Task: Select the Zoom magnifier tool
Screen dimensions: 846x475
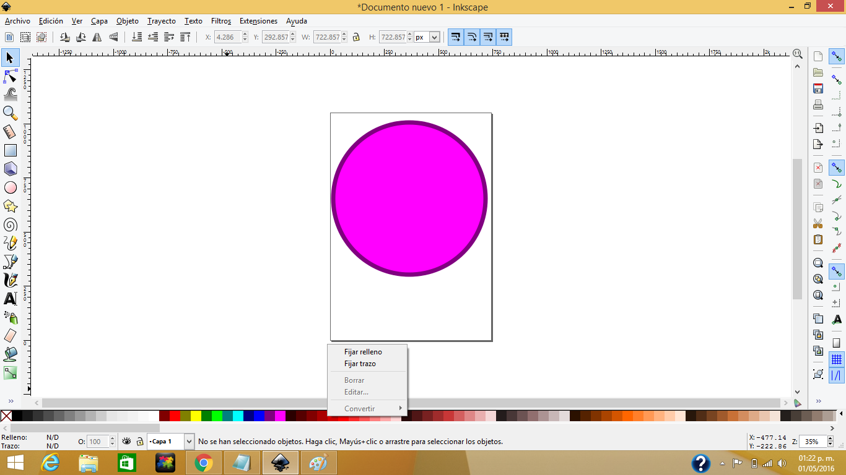Action: click(10, 113)
